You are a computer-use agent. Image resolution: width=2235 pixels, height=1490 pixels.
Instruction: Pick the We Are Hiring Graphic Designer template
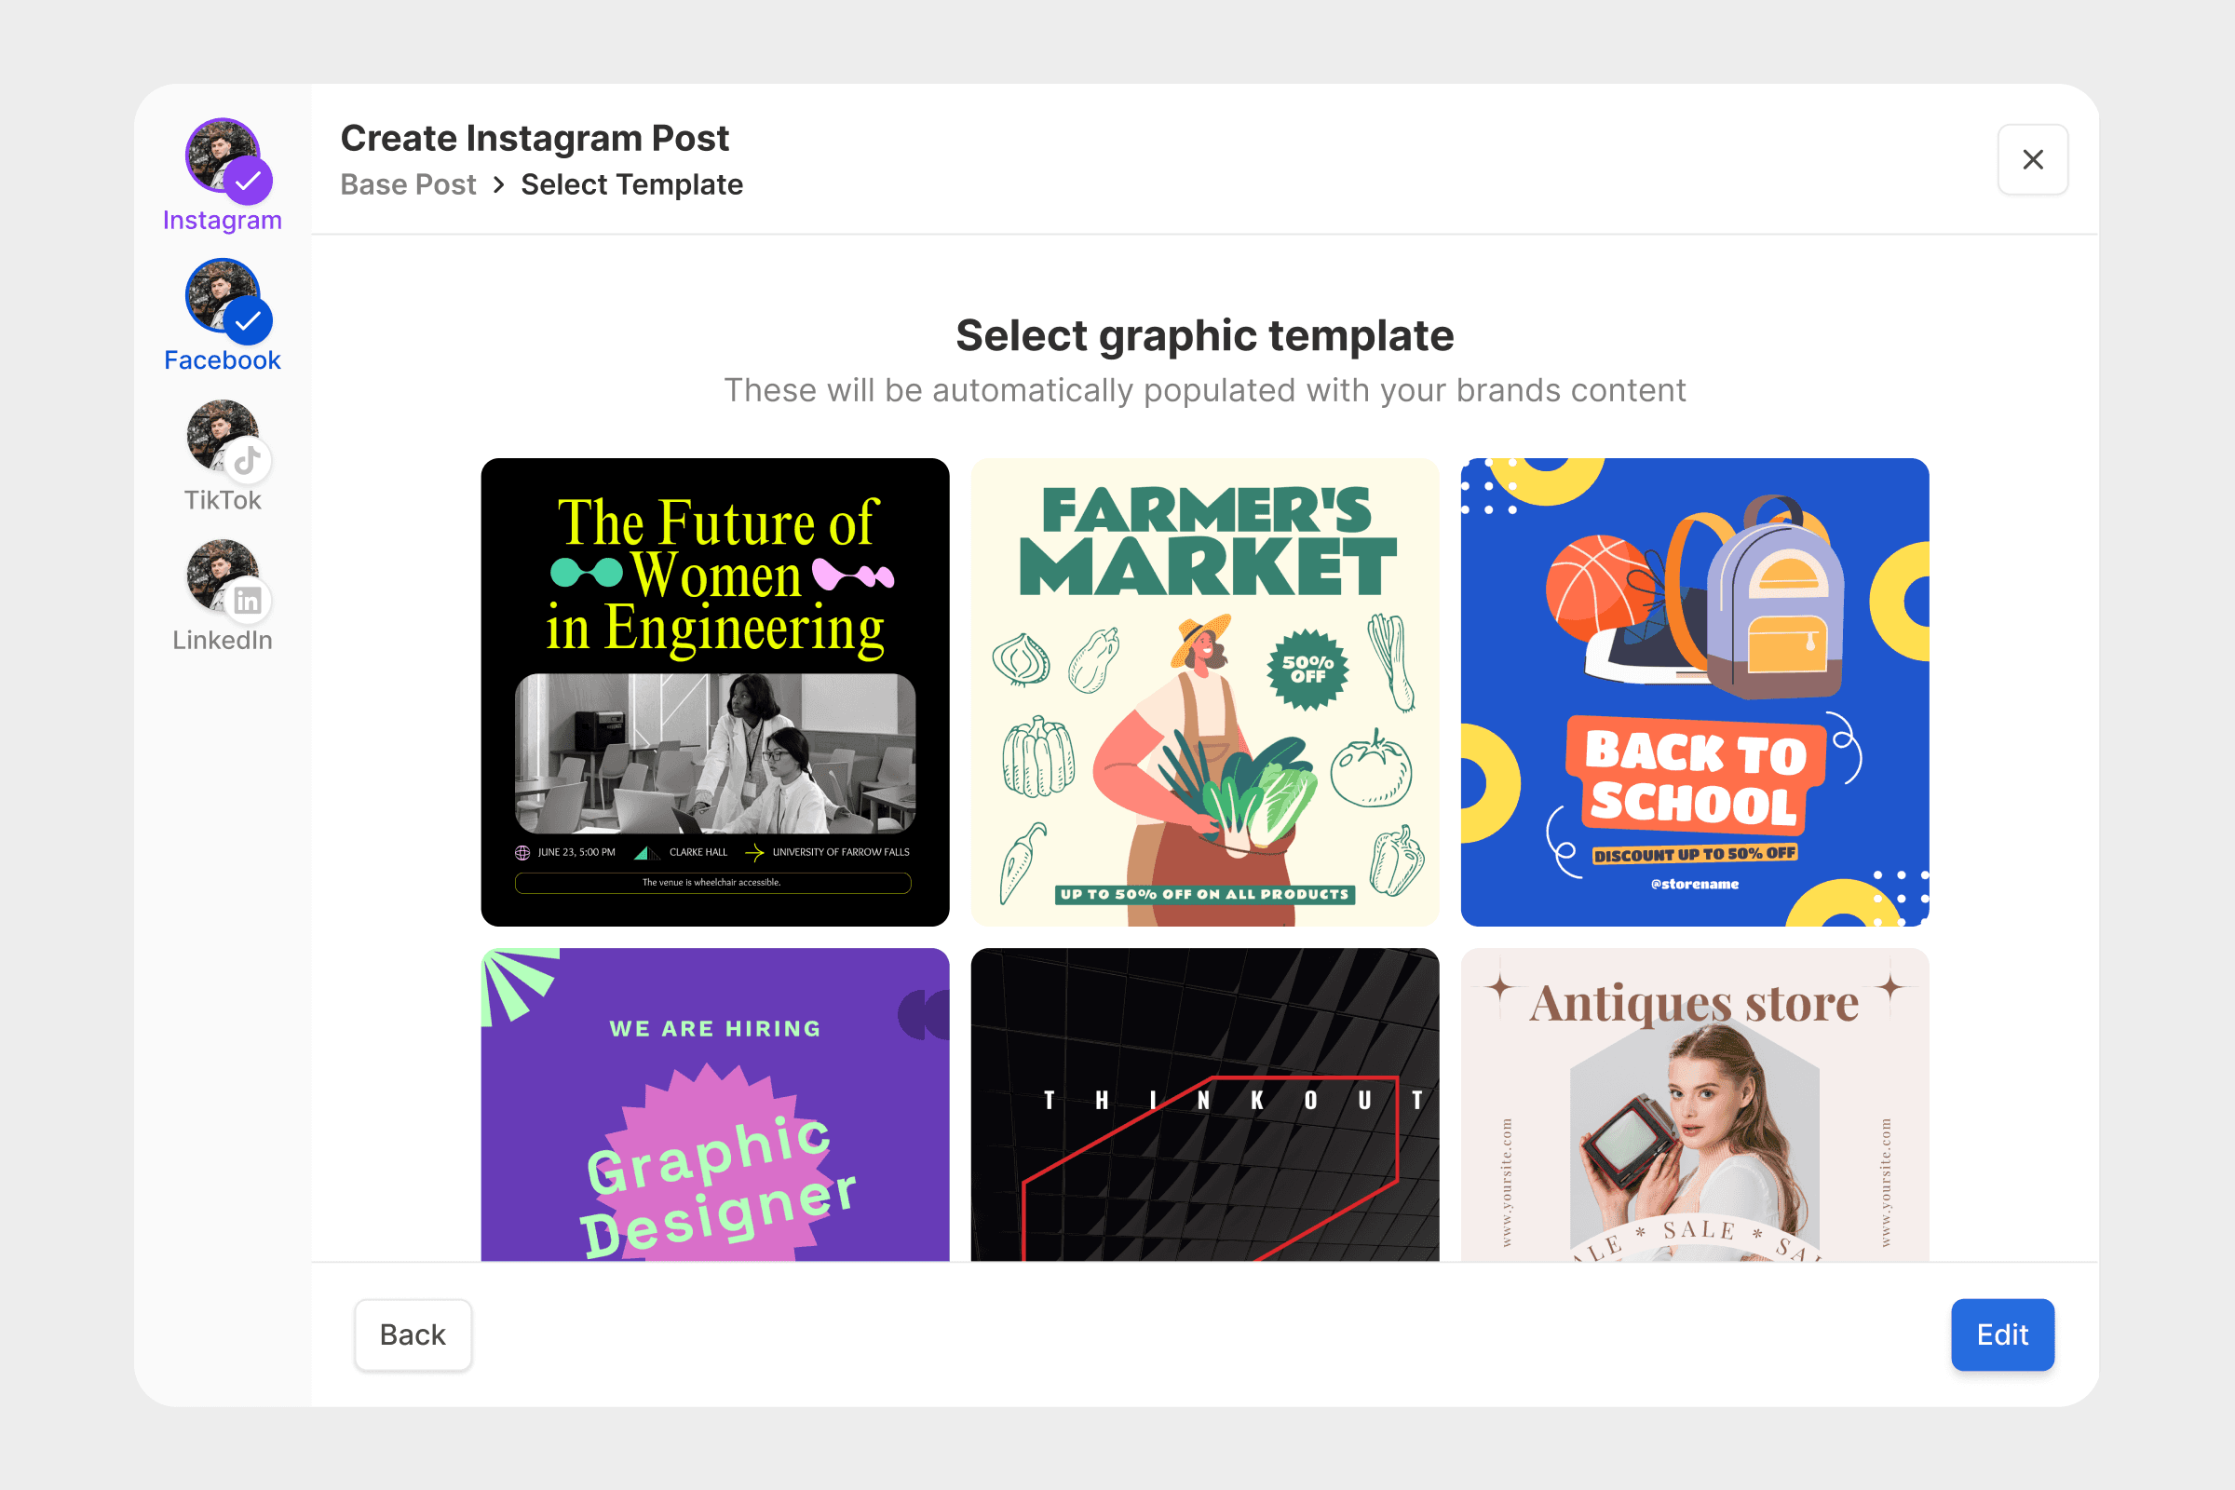click(x=714, y=1104)
